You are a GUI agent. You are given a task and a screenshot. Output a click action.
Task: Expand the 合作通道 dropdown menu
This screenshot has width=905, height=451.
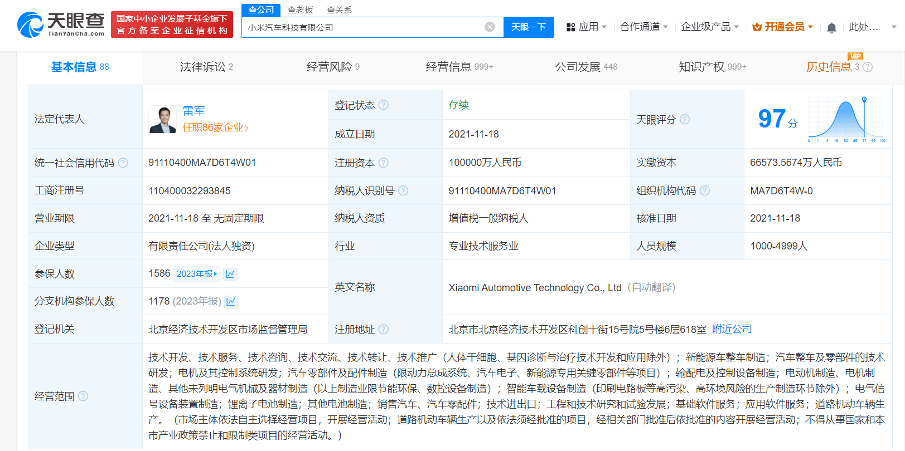(x=665, y=27)
